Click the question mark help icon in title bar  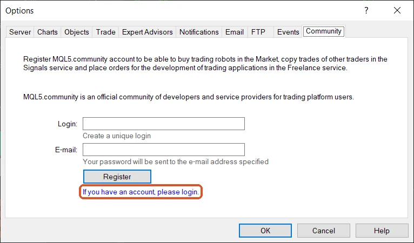click(366, 10)
